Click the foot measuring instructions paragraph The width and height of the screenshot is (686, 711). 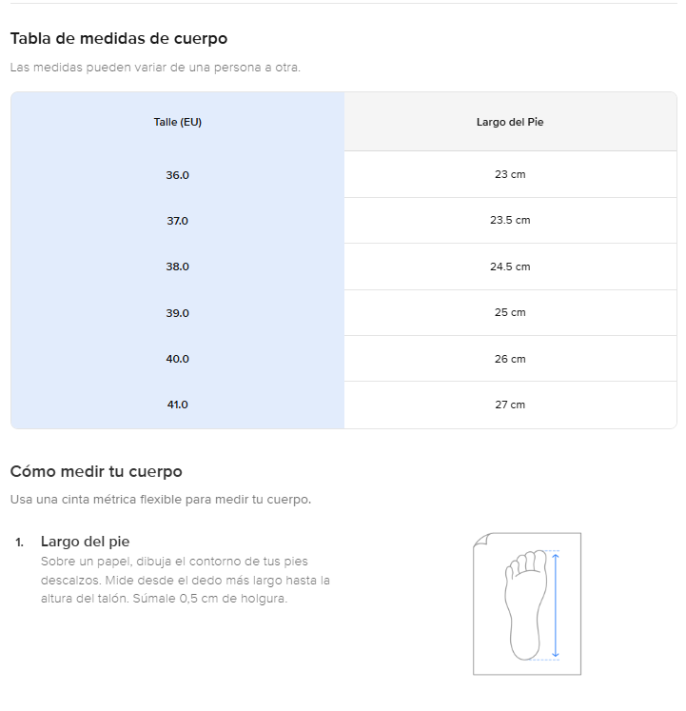point(186,580)
